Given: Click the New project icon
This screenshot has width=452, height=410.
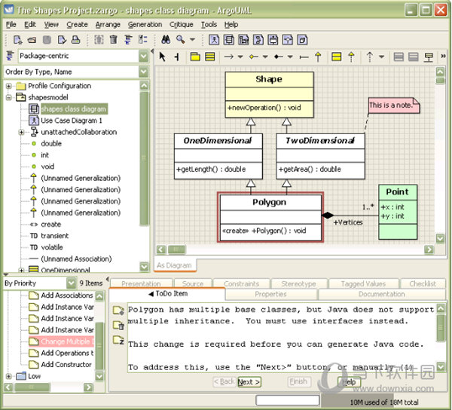Looking at the screenshot, I should click(x=17, y=40).
